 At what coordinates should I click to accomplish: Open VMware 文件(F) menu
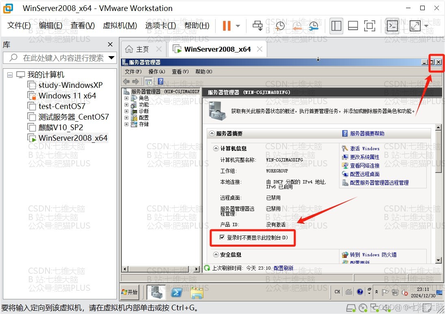tap(19, 26)
